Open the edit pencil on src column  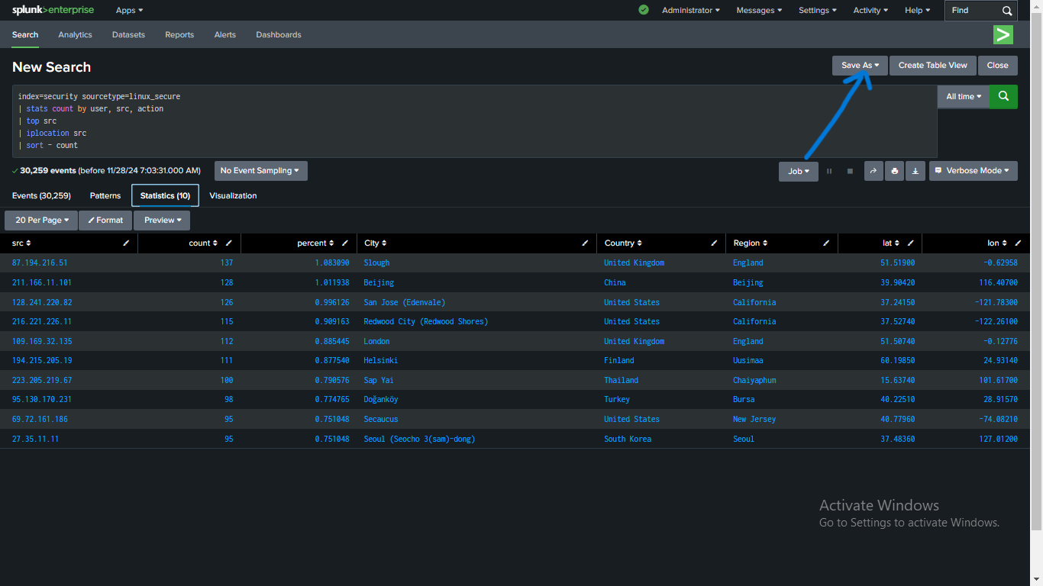tap(125, 243)
